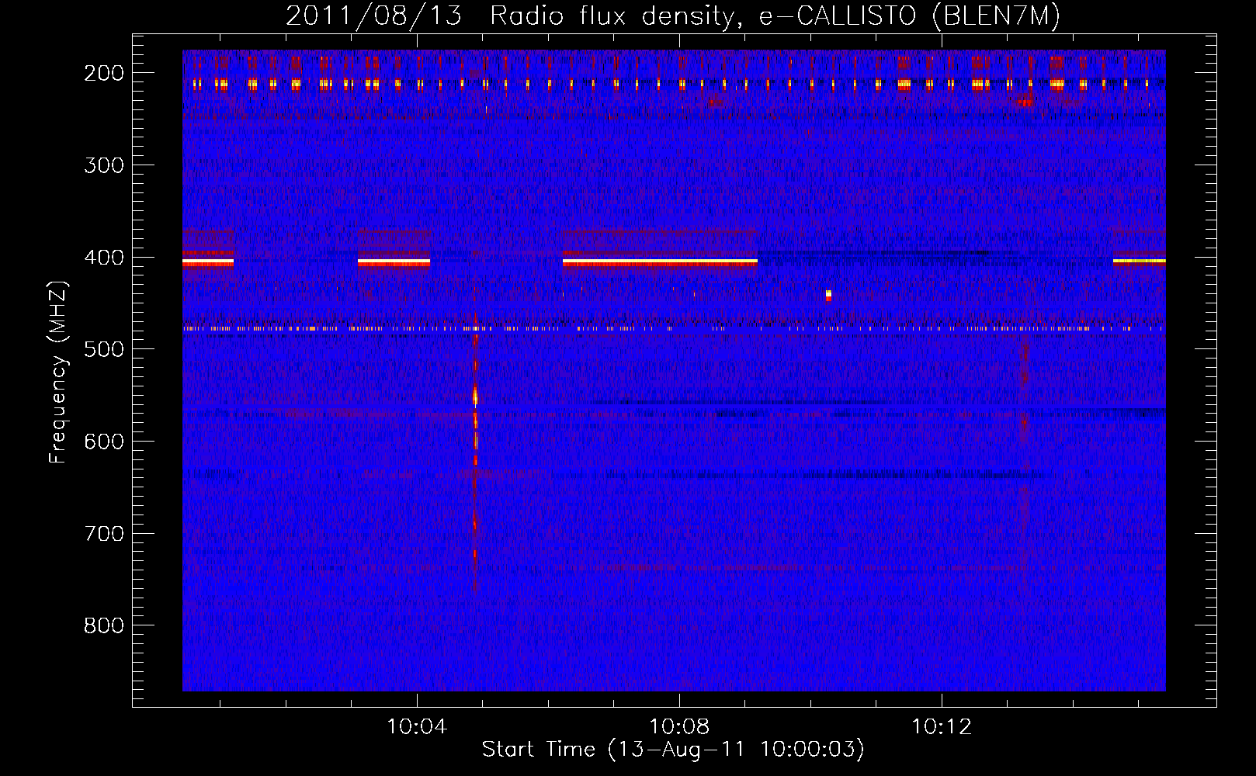Click the 300 frequency tick label
The image size is (1256, 776).
coord(104,165)
